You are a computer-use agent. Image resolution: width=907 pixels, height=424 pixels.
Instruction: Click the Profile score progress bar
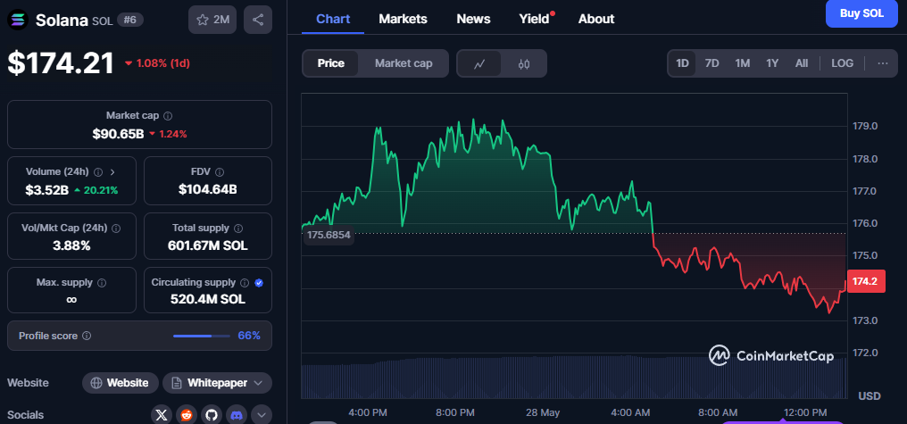click(201, 336)
